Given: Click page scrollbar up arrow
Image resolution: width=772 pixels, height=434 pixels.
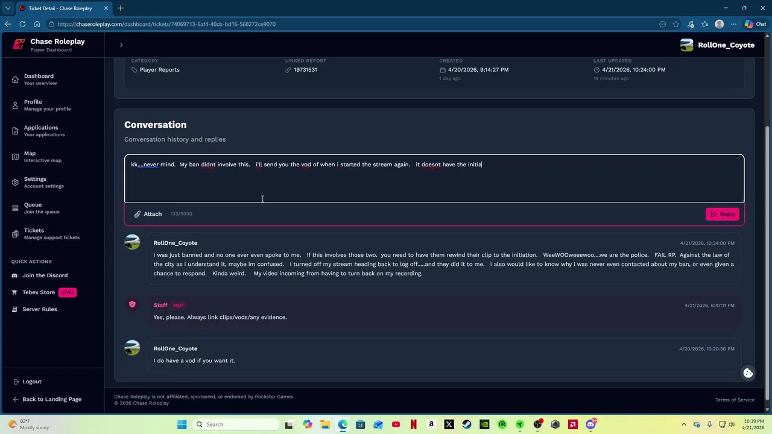Looking at the screenshot, I should 768,37.
